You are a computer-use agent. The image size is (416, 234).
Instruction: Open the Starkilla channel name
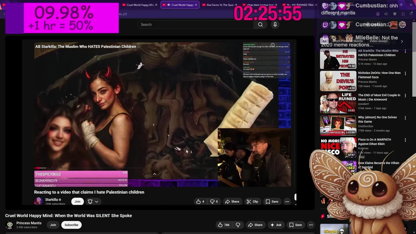(x=51, y=200)
